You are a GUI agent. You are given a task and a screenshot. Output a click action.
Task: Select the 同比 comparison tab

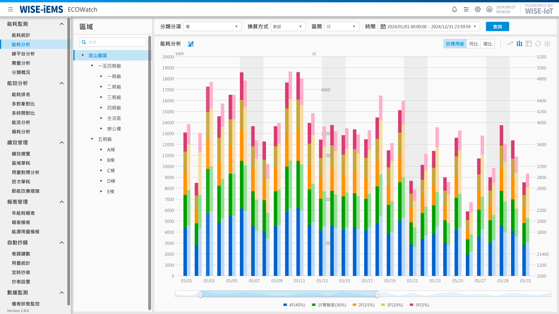point(474,44)
